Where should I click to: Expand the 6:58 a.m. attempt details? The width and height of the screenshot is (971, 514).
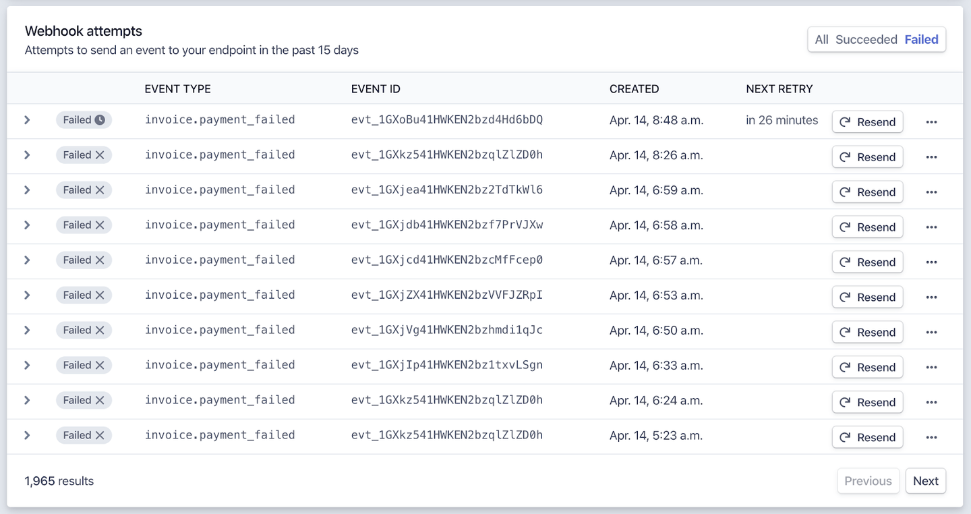click(27, 225)
